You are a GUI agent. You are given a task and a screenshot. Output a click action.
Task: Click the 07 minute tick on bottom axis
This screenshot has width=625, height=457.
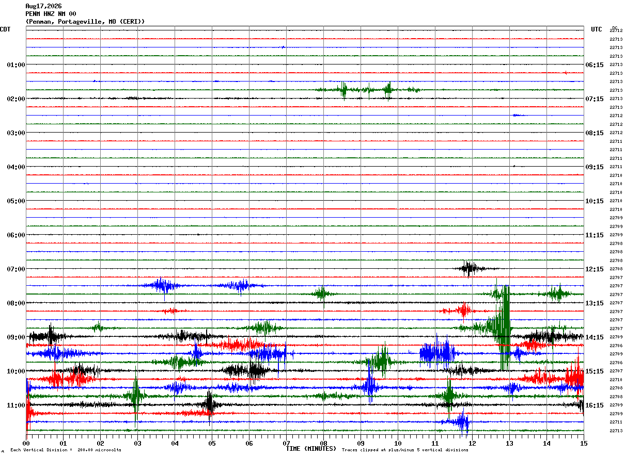point(286,443)
